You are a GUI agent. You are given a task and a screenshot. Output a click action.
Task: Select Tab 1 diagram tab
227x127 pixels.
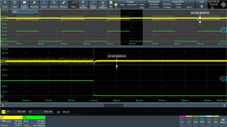pos(22,12)
